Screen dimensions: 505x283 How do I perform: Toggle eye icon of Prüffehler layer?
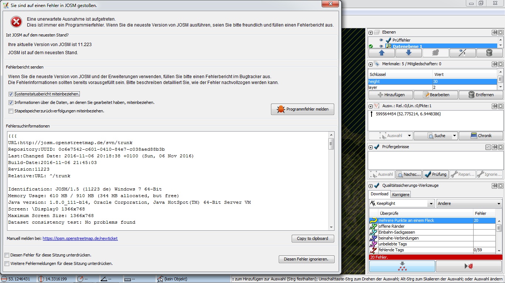[x=381, y=40]
